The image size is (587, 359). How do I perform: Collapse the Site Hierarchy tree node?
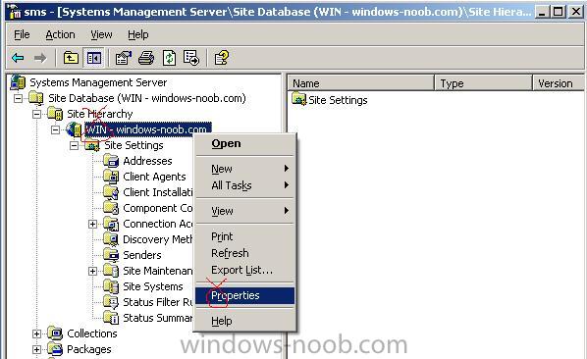(36, 114)
